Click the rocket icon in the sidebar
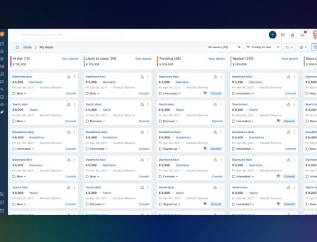Viewport: 317px width, 242px height. [x=2, y=112]
